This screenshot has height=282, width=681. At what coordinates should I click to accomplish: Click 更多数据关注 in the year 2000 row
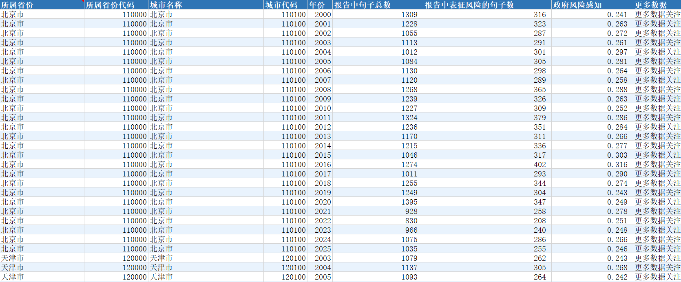click(x=657, y=14)
